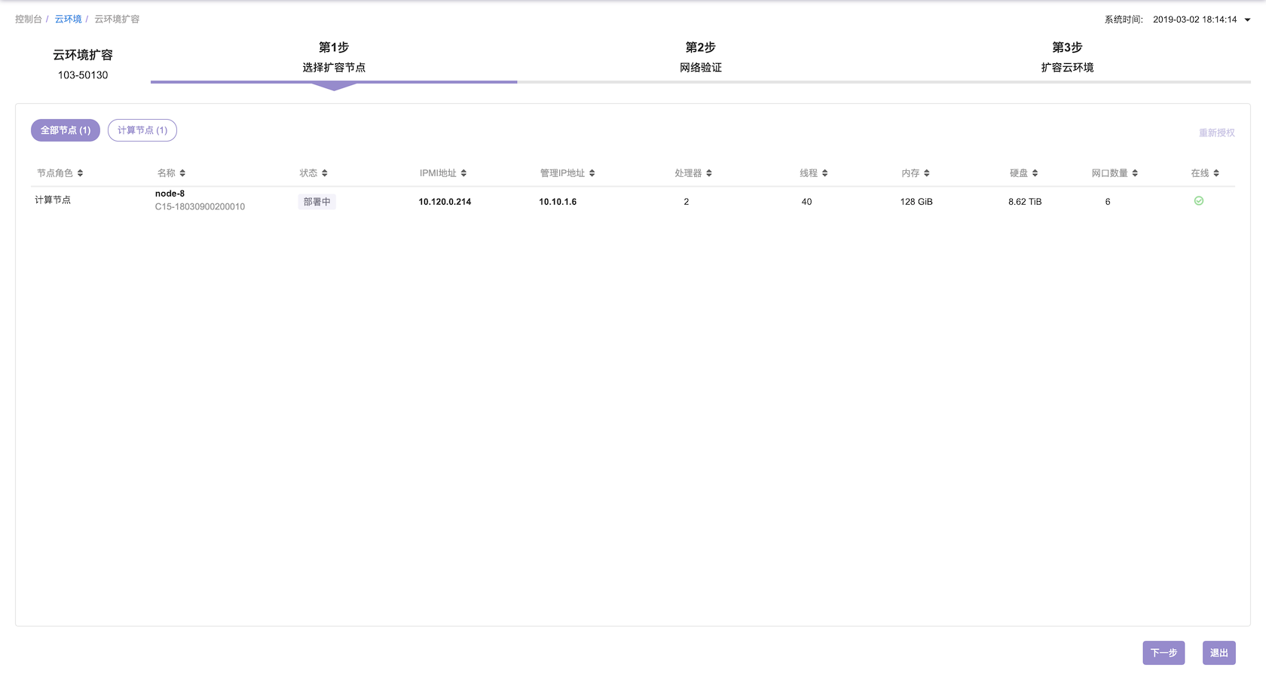Sort by 网口数量 column
Image resolution: width=1266 pixels, height=680 pixels.
(x=1135, y=173)
